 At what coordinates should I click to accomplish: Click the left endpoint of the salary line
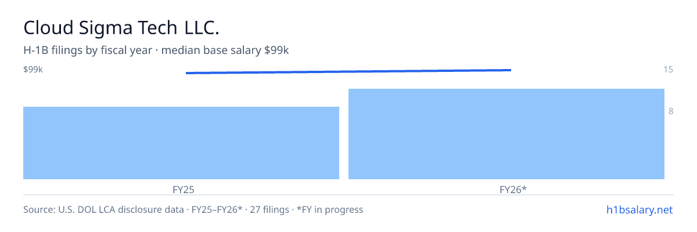coord(186,73)
